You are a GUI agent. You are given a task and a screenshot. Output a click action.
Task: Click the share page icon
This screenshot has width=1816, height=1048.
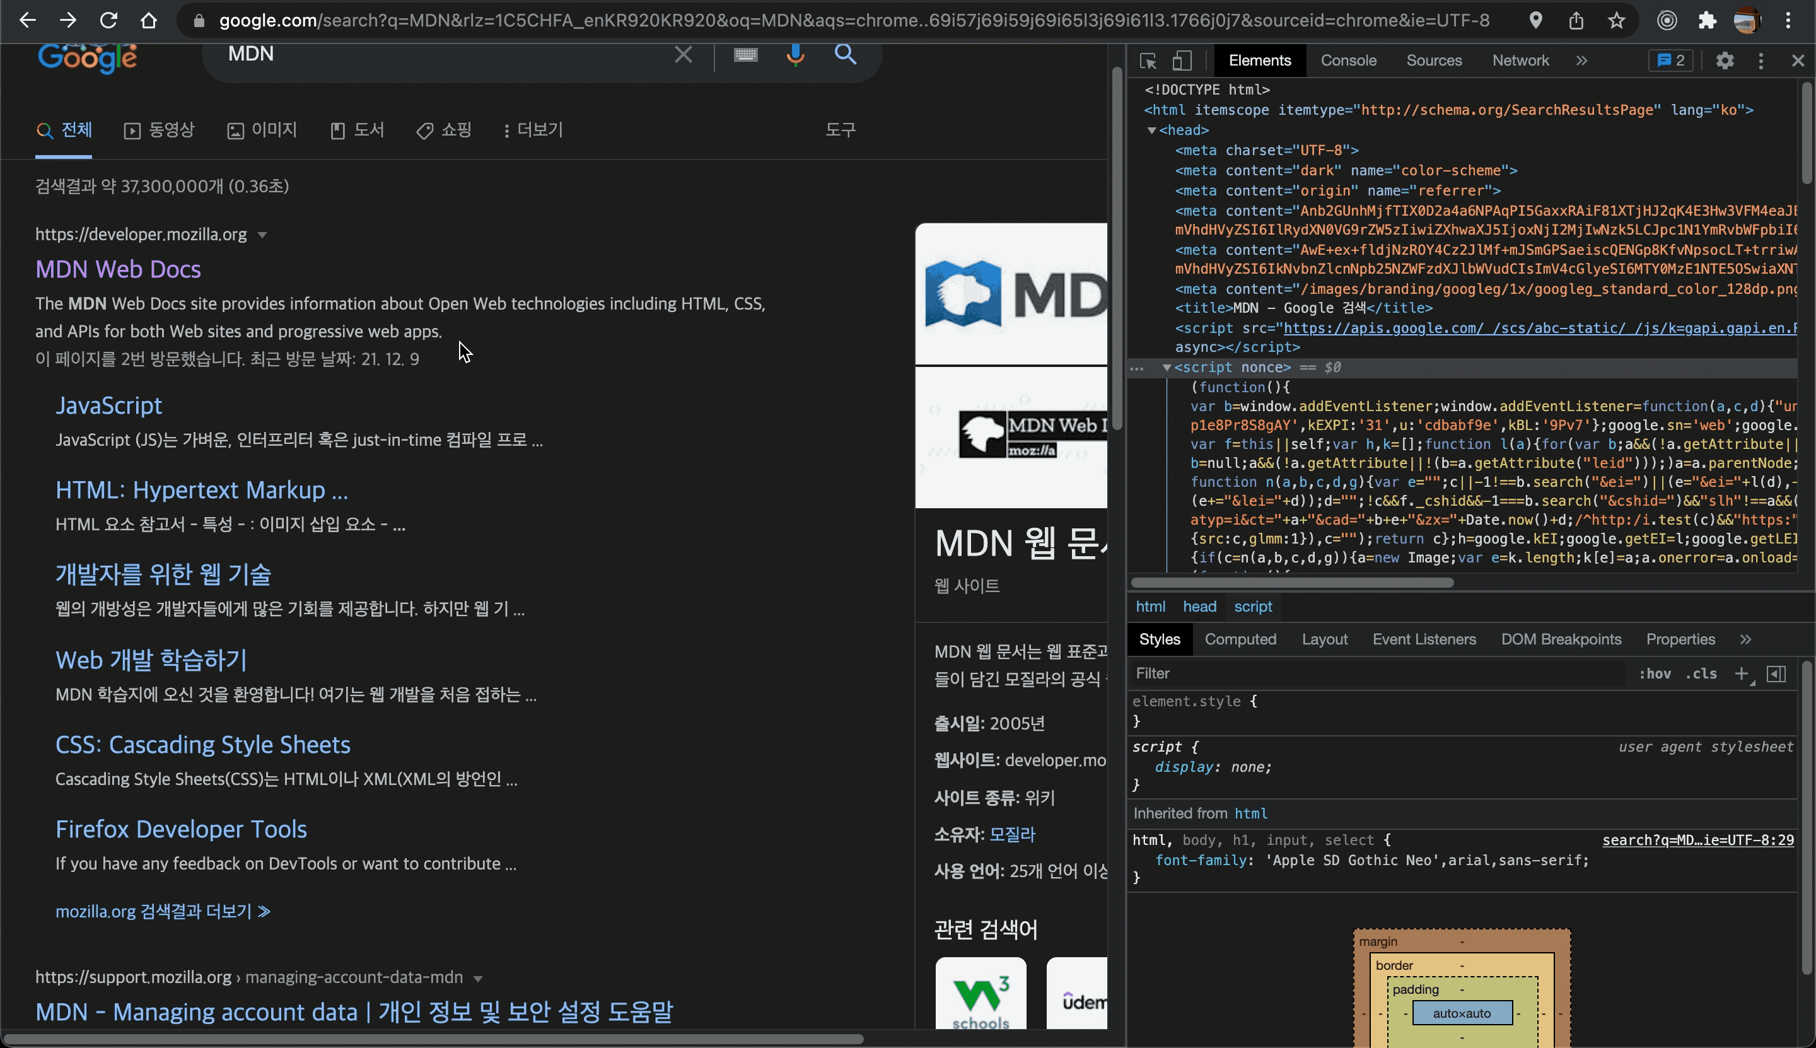1576,20
